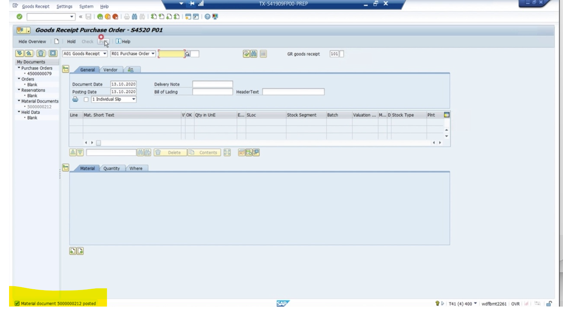Open the Goods Receipt menu
The width and height of the screenshot is (563, 322).
[36, 6]
